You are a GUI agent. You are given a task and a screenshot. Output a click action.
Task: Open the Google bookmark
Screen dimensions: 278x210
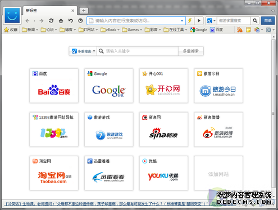click(198, 30)
